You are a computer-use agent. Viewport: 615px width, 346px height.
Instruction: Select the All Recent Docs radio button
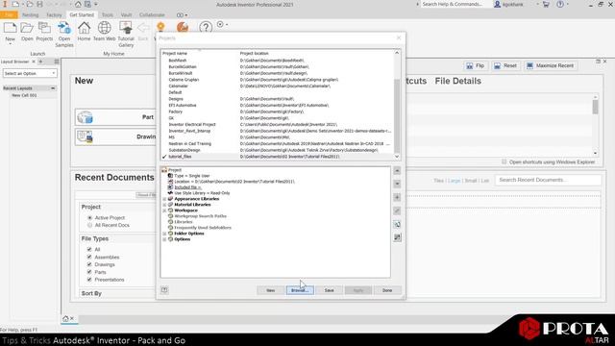89,225
